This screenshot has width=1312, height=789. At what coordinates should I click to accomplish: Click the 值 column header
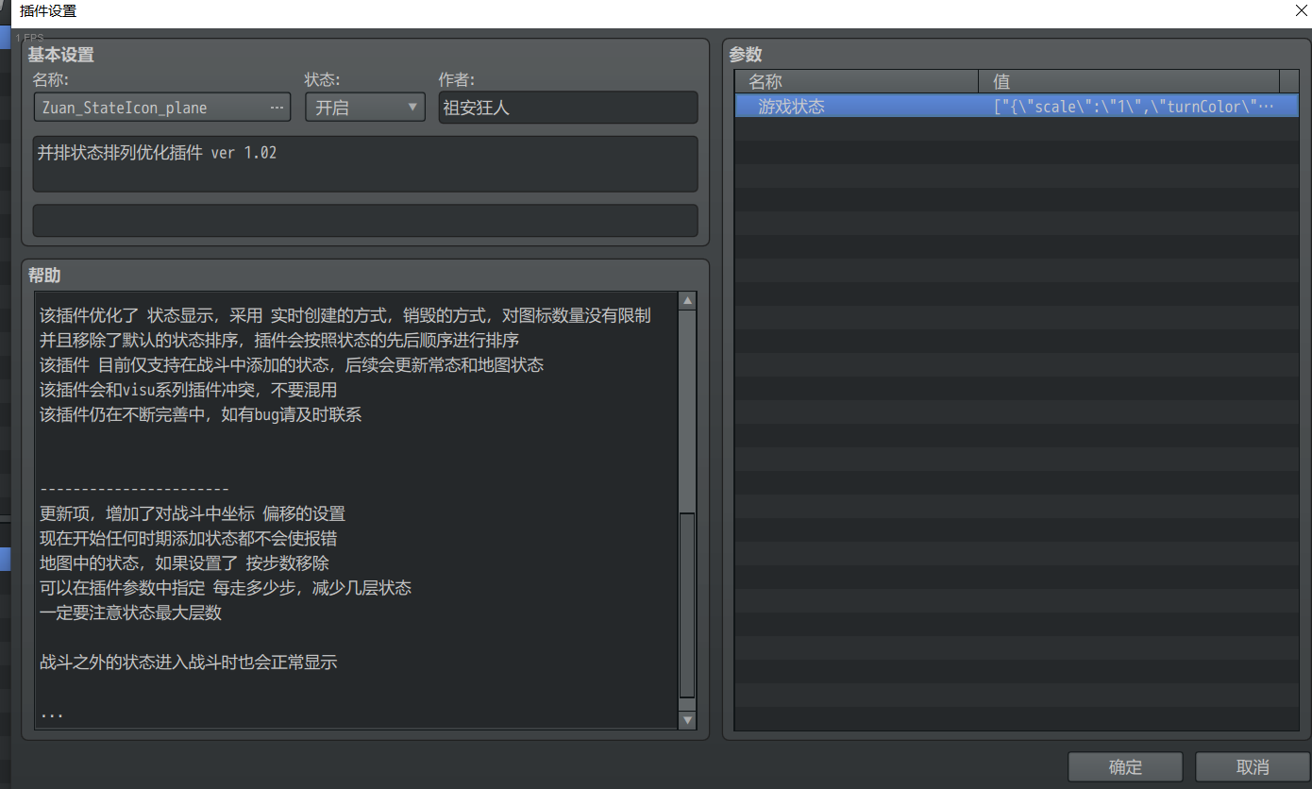click(1129, 81)
